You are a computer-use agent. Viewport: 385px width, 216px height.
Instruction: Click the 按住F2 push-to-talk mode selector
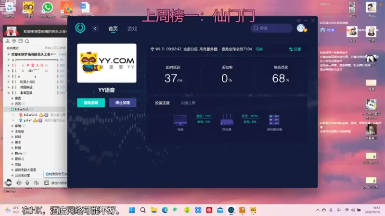coord(56,183)
